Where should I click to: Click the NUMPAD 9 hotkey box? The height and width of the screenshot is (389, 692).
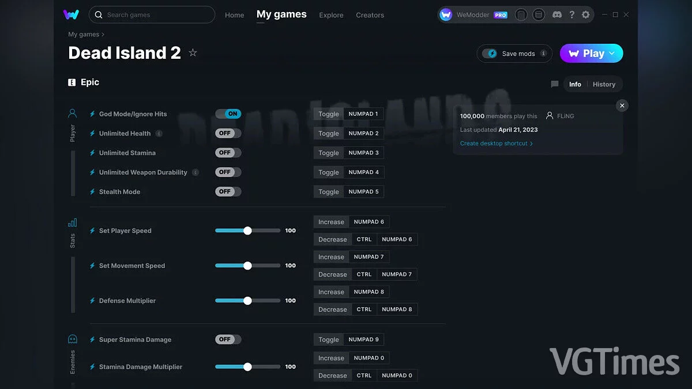[363, 339]
